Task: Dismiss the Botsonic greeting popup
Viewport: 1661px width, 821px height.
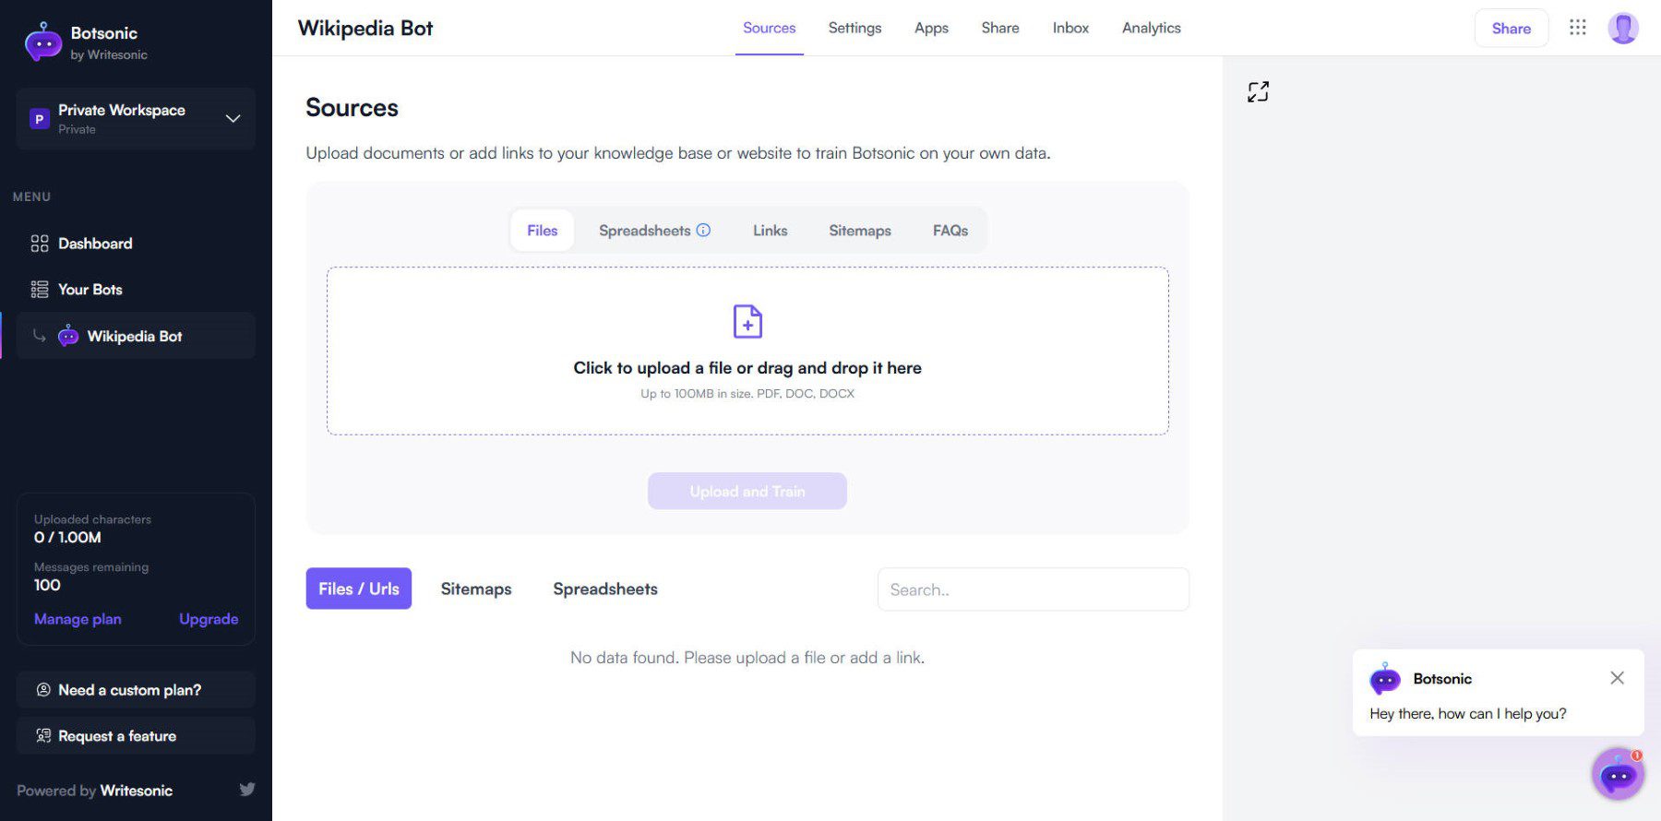Action: pos(1617,678)
